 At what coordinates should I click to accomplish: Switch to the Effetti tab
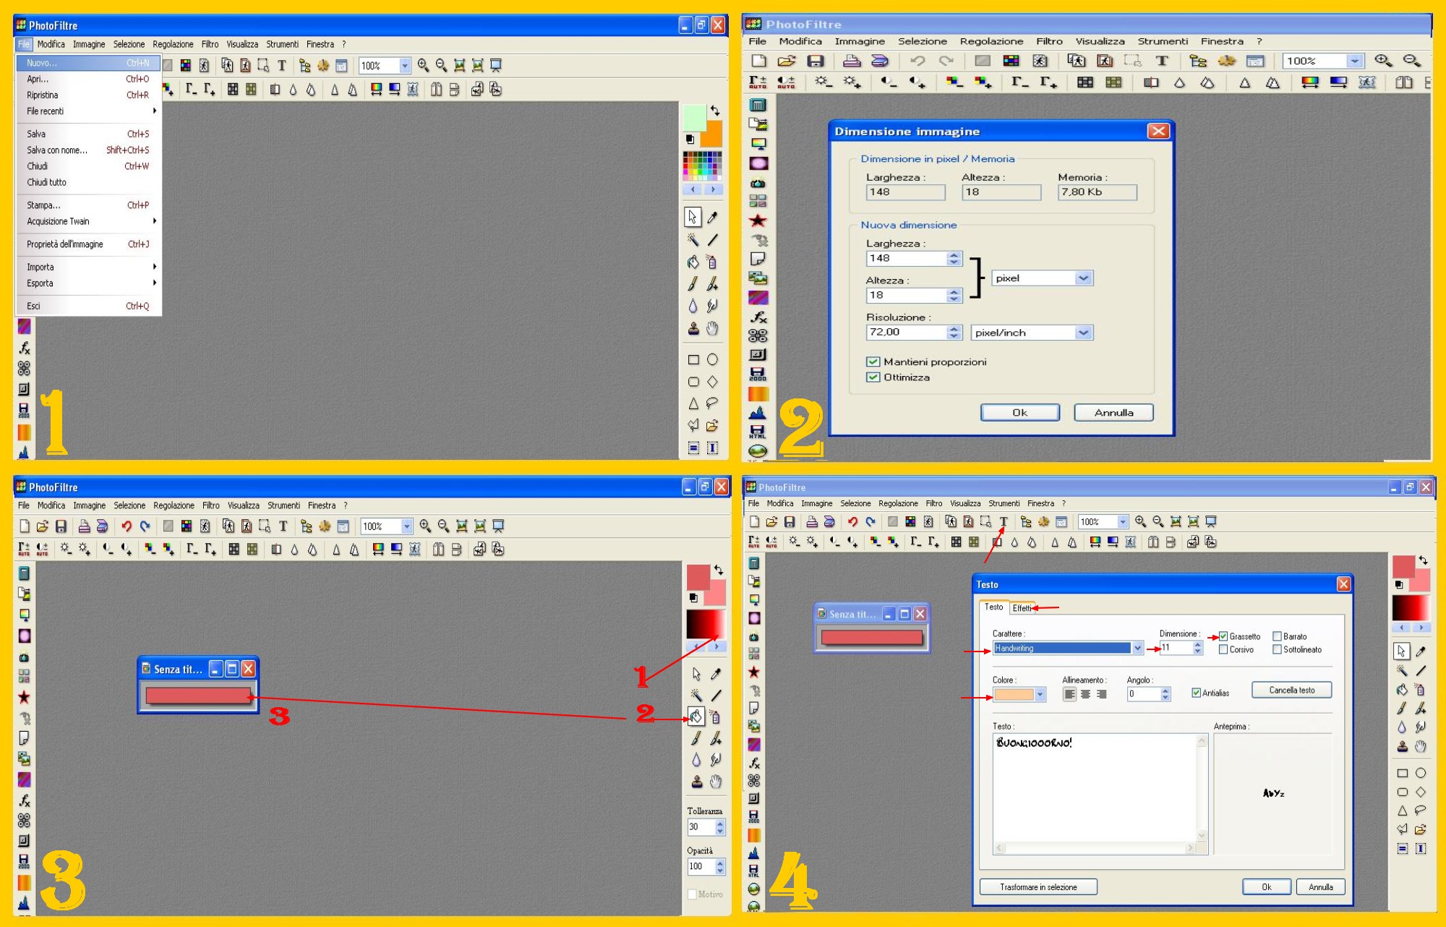(x=1022, y=608)
